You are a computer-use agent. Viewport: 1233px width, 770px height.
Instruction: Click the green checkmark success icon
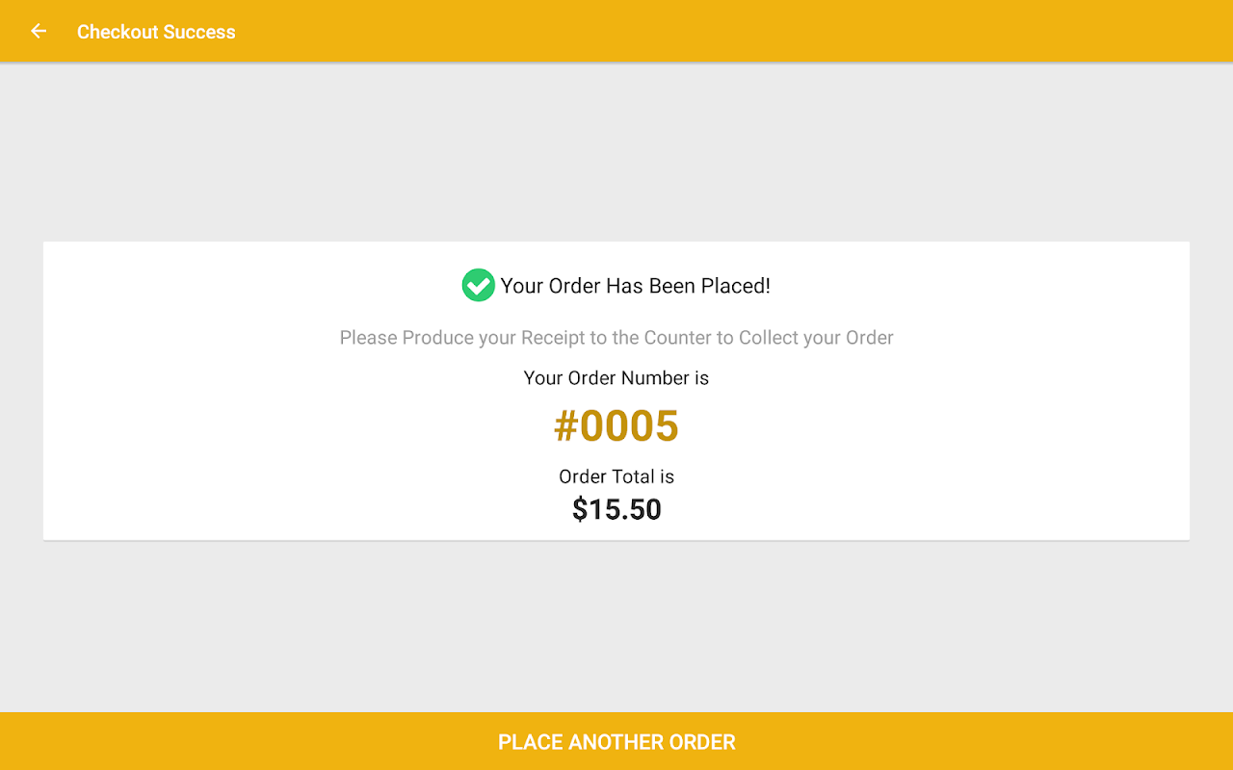(x=478, y=286)
